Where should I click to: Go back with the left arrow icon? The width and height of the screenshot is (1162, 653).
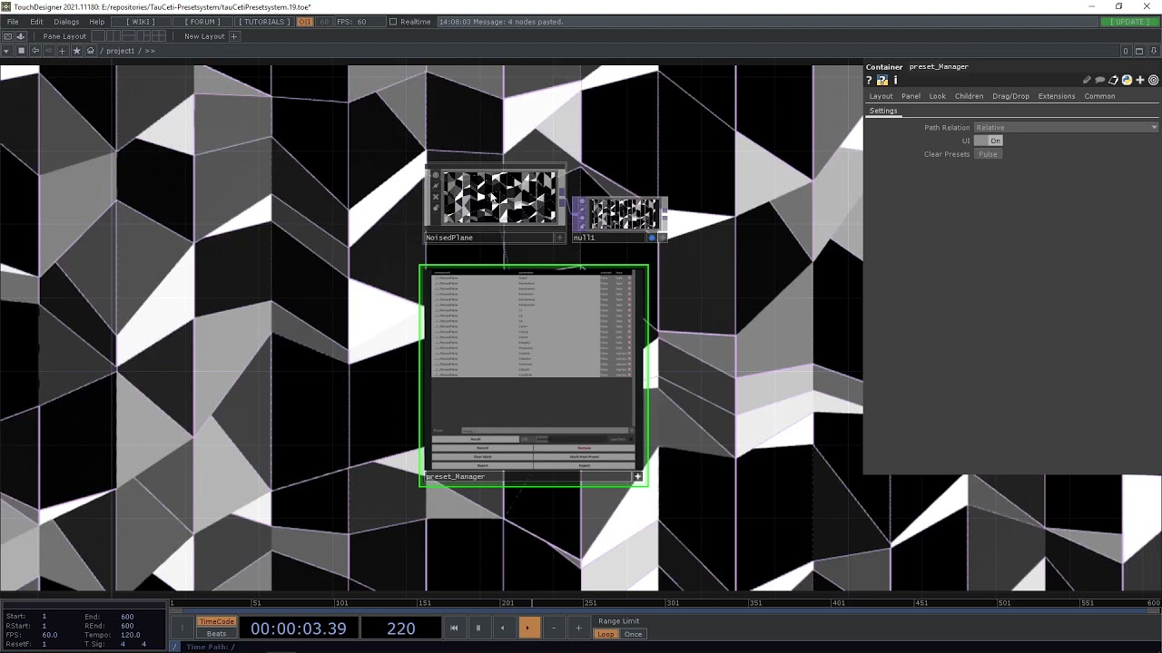(35, 51)
